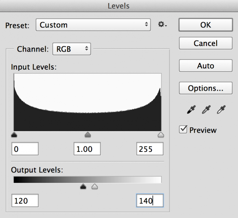Screen dimensions: 238x218
Task: Focus the input highlight field showing 255
Action: [150, 149]
